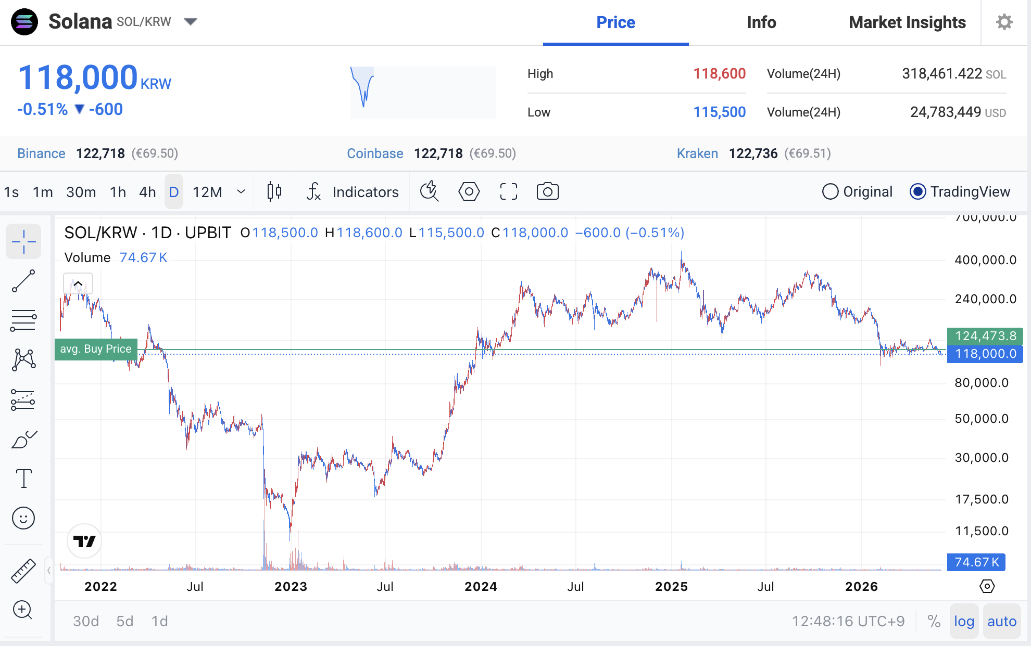
Task: Select the XABCD pattern tool
Action: pyautogui.click(x=23, y=360)
